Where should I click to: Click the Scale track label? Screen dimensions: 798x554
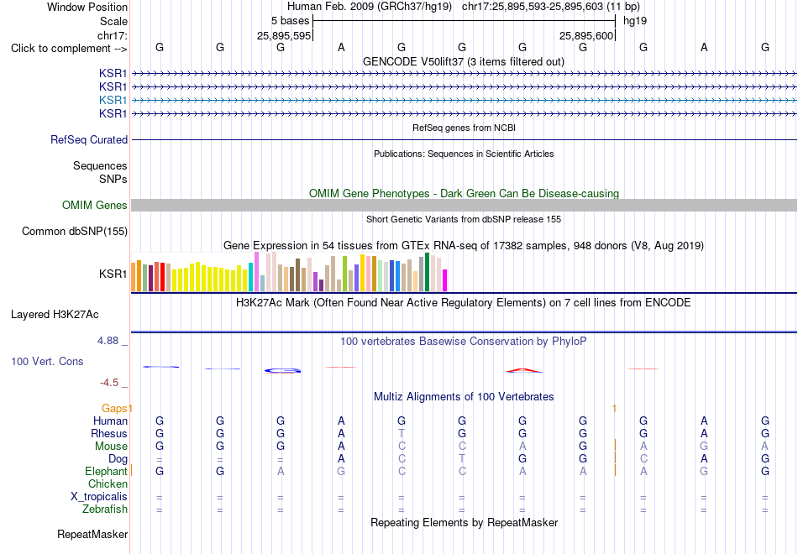[113, 21]
